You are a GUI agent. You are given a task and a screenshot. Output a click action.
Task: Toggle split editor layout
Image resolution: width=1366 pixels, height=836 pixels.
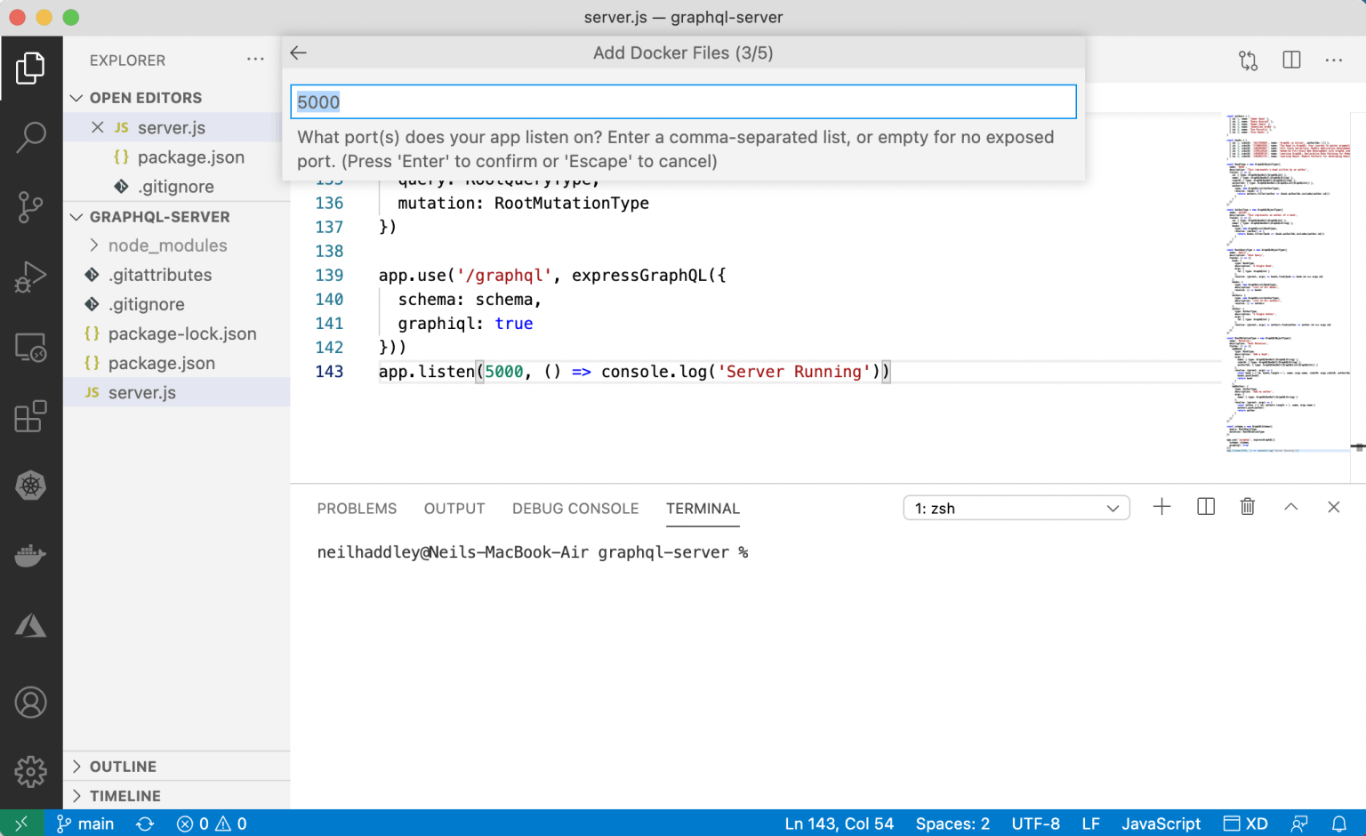pyautogui.click(x=1291, y=60)
